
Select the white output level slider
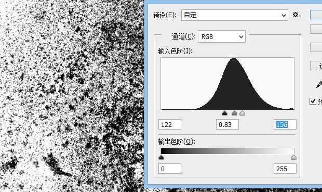click(293, 158)
